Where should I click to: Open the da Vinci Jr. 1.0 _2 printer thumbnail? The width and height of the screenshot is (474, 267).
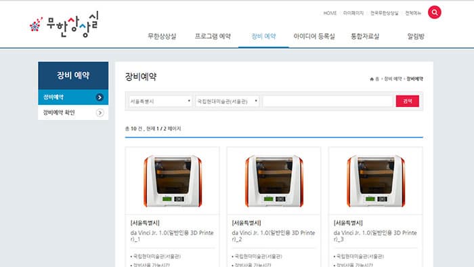pyautogui.click(x=274, y=181)
